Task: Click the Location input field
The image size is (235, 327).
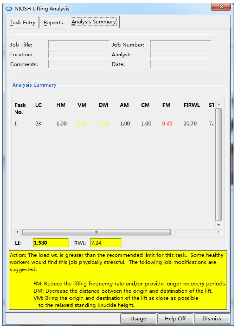Action: pyautogui.click(x=79, y=54)
